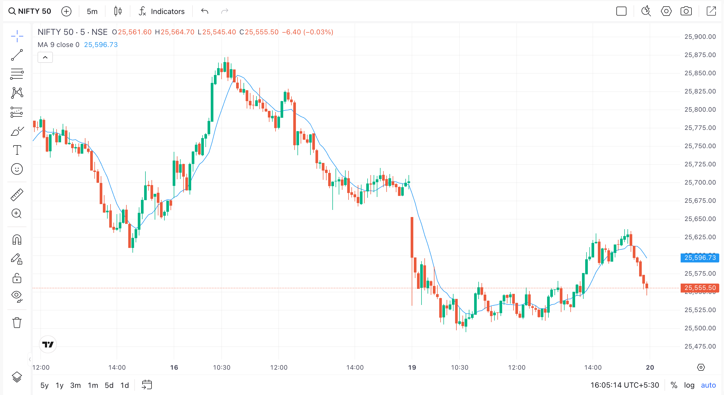Select the trend line drawing tool

coord(17,55)
